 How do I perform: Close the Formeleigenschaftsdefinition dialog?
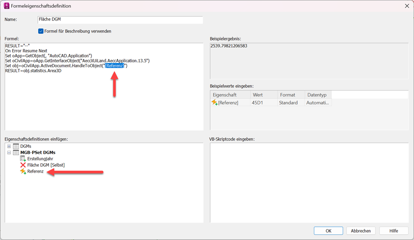point(406,6)
